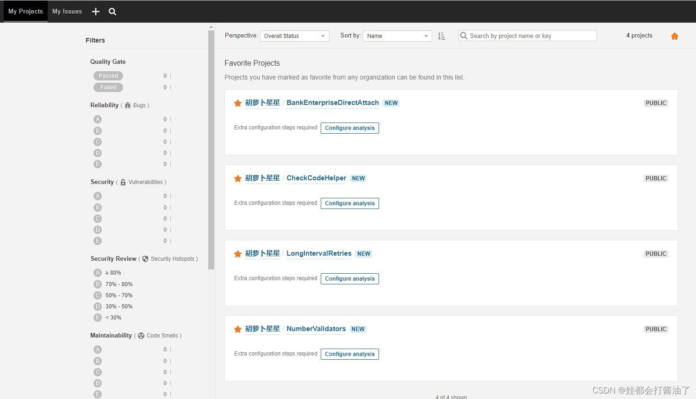The image size is (696, 399).
Task: Filter Reliability rating A
Action: click(x=98, y=119)
